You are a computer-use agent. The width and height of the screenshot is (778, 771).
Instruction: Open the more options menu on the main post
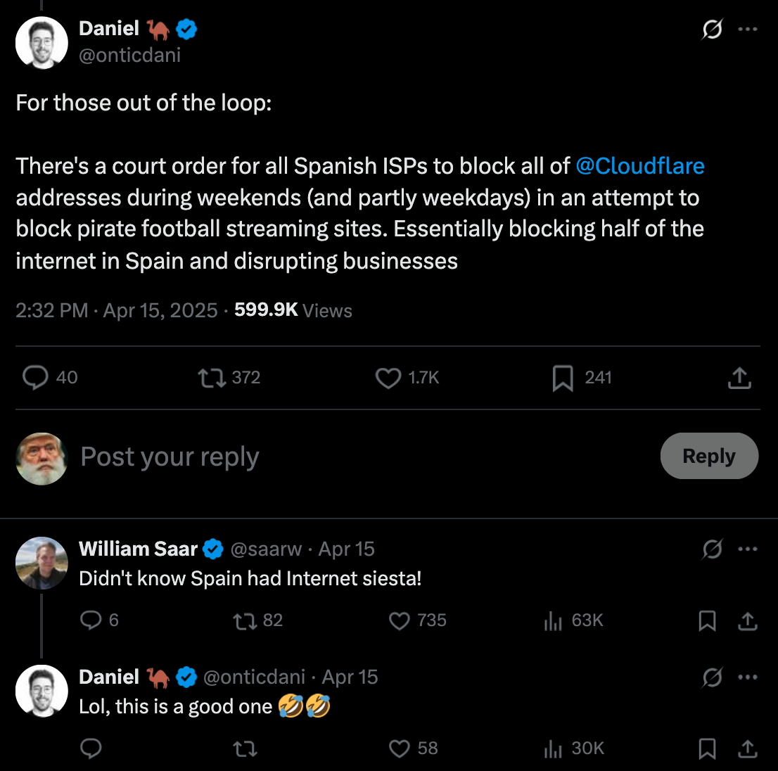pyautogui.click(x=748, y=30)
